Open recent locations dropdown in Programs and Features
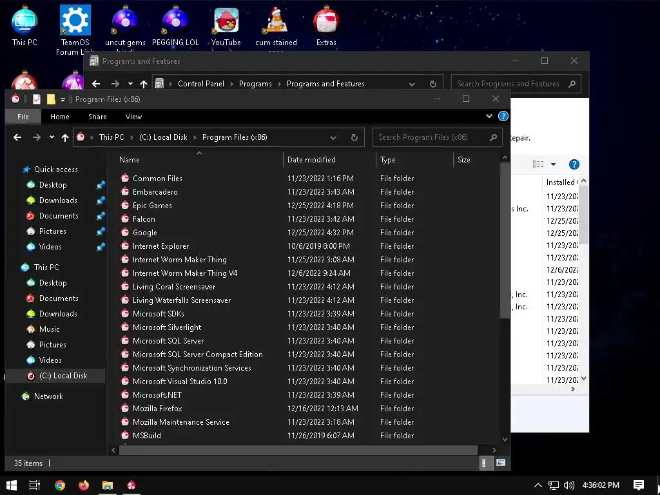This screenshot has width=660, height=495. click(x=130, y=84)
